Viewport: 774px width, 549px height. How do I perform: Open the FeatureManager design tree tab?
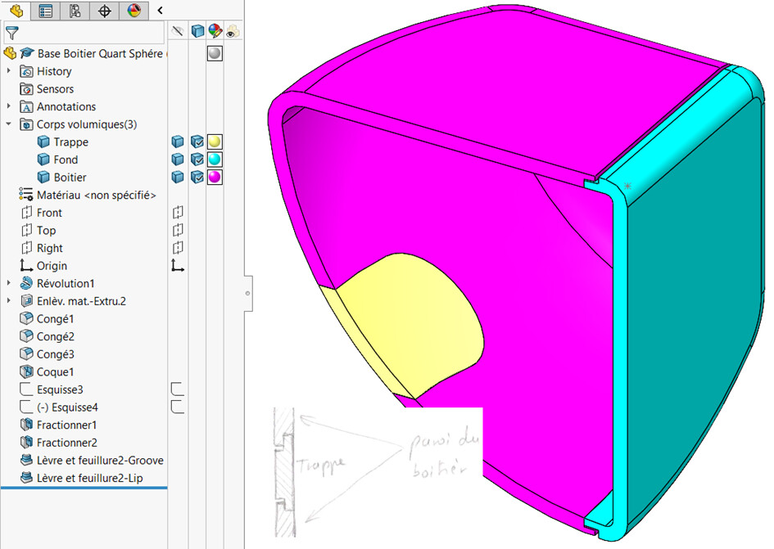pyautogui.click(x=16, y=11)
